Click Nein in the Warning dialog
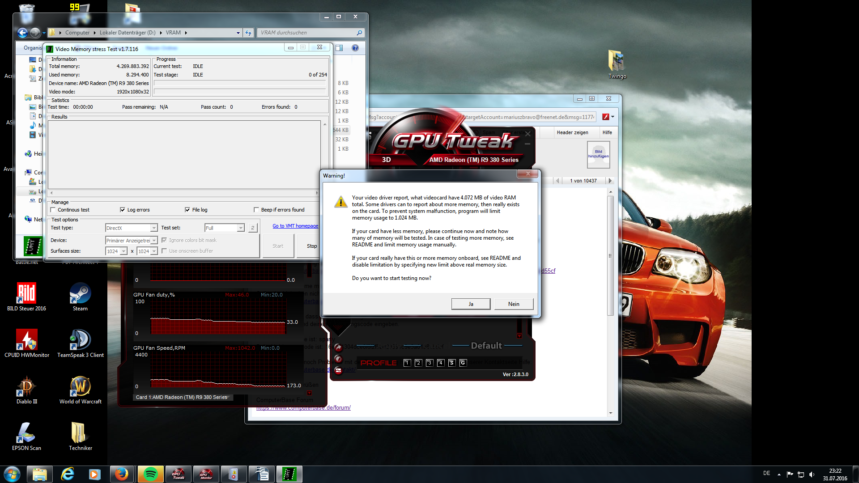This screenshot has height=483, width=859. pos(514,304)
